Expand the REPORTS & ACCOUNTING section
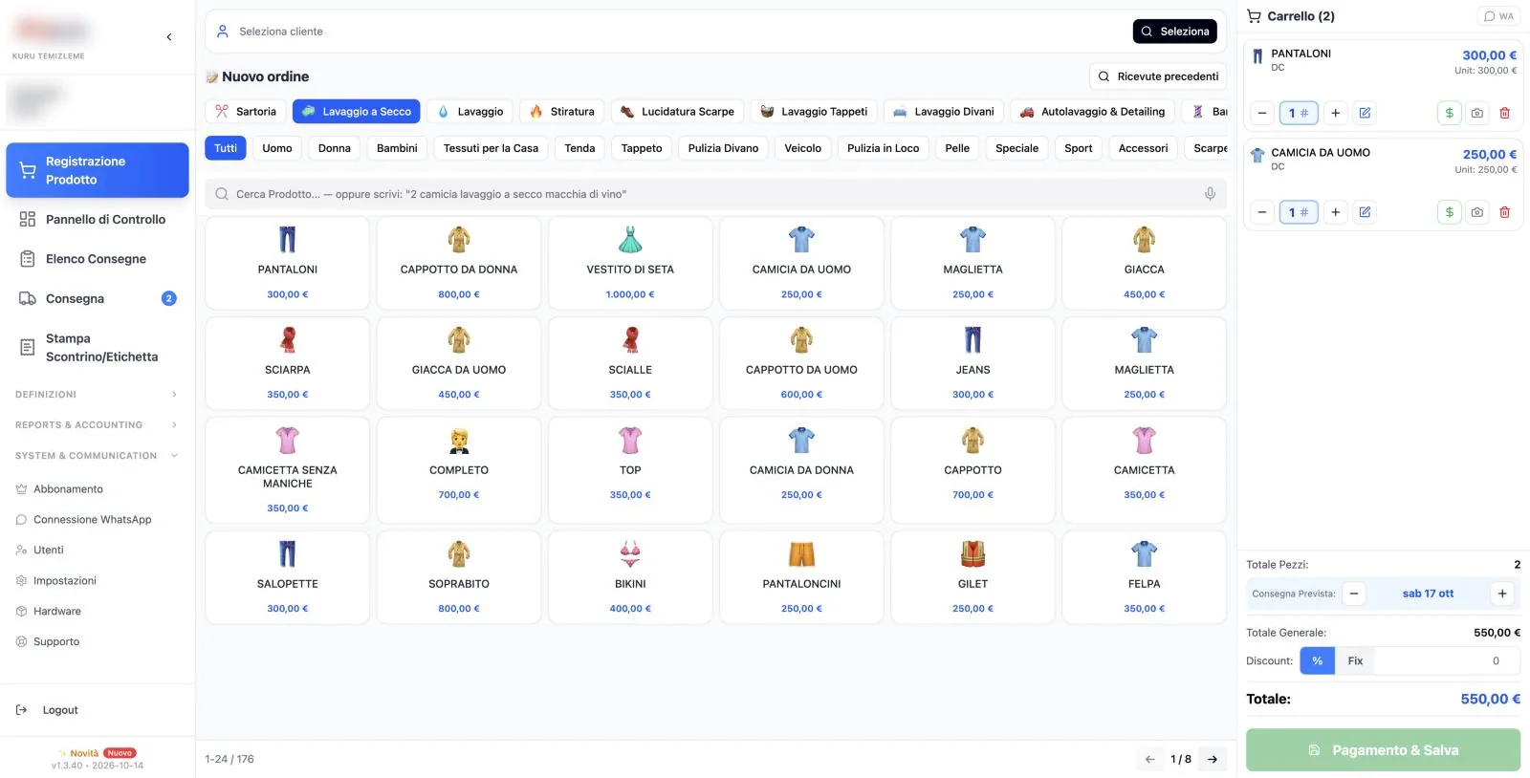Viewport: 1530px width, 778px height. [x=97, y=425]
